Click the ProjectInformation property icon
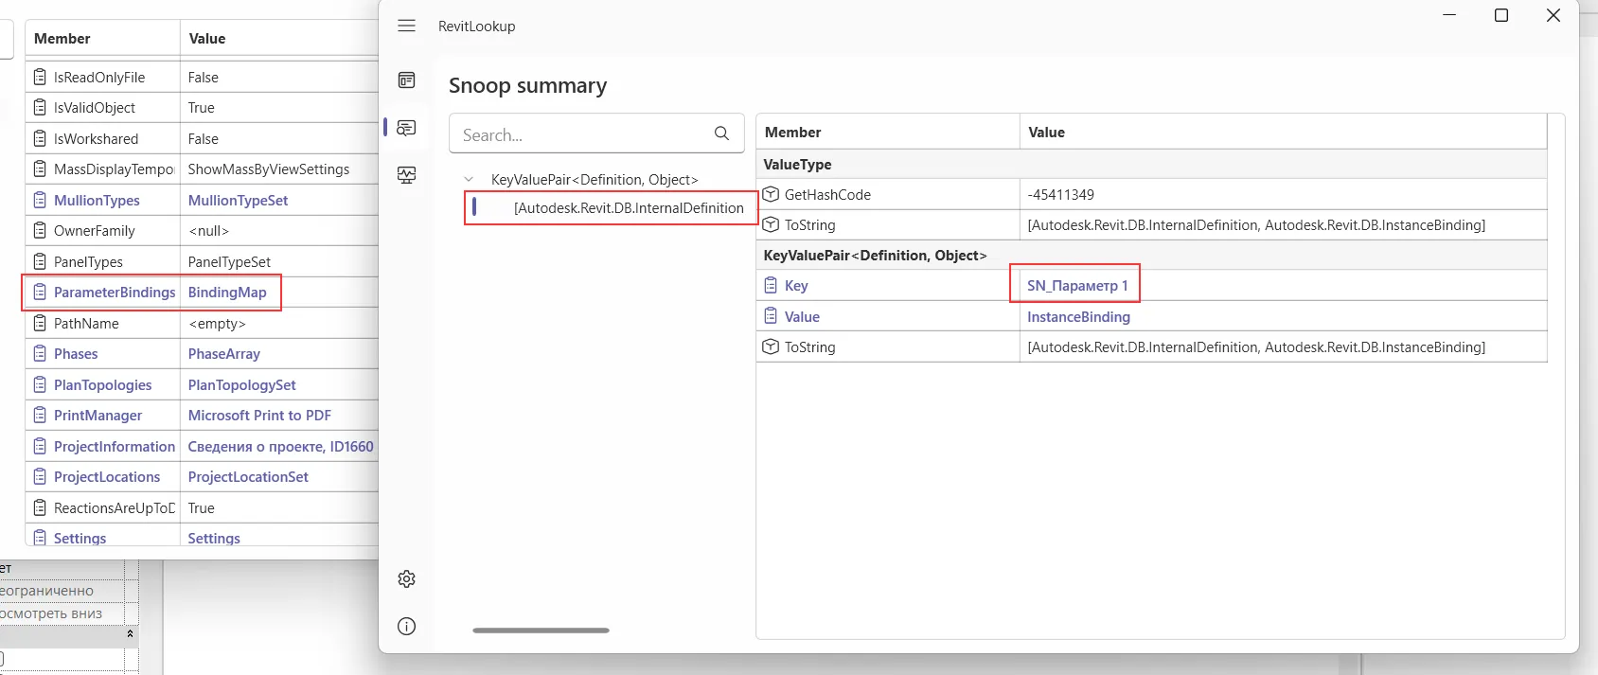 [x=40, y=446]
